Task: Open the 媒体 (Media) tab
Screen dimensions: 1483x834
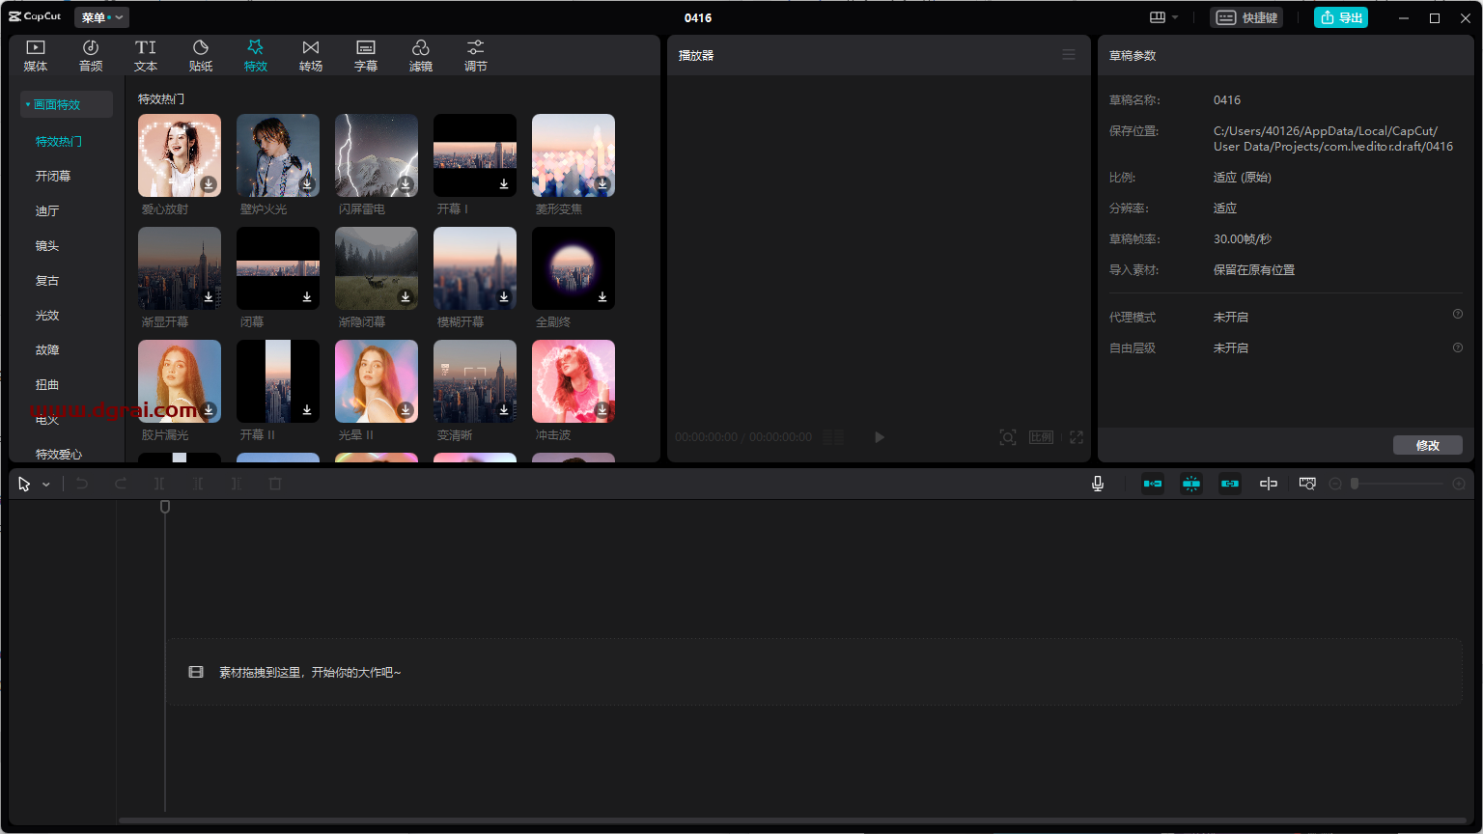Action: pyautogui.click(x=36, y=56)
